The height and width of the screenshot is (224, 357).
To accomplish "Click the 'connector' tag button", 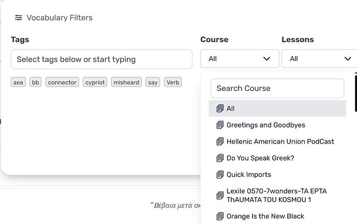I will (62, 82).
